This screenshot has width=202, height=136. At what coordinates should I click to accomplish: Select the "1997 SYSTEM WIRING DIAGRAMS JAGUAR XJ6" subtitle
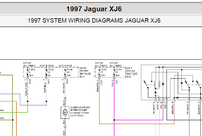[x=94, y=21]
